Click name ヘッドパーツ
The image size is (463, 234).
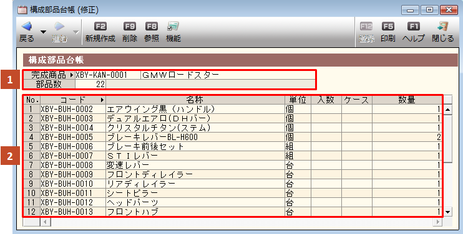click(x=132, y=202)
